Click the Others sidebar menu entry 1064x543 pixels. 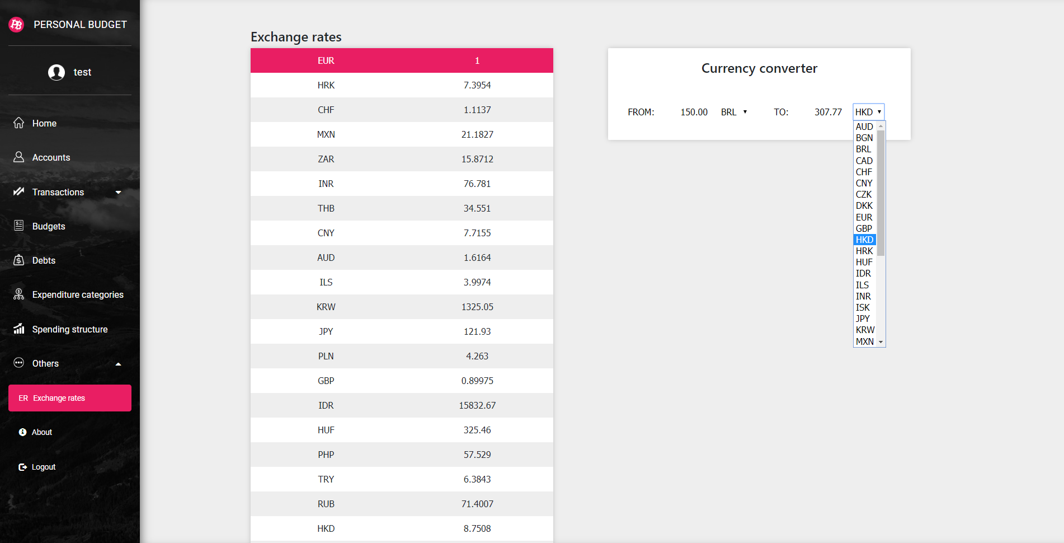click(x=45, y=363)
